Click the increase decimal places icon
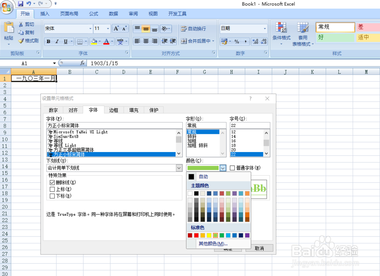Image resolution: width=380 pixels, height=276 pixels. point(255,41)
